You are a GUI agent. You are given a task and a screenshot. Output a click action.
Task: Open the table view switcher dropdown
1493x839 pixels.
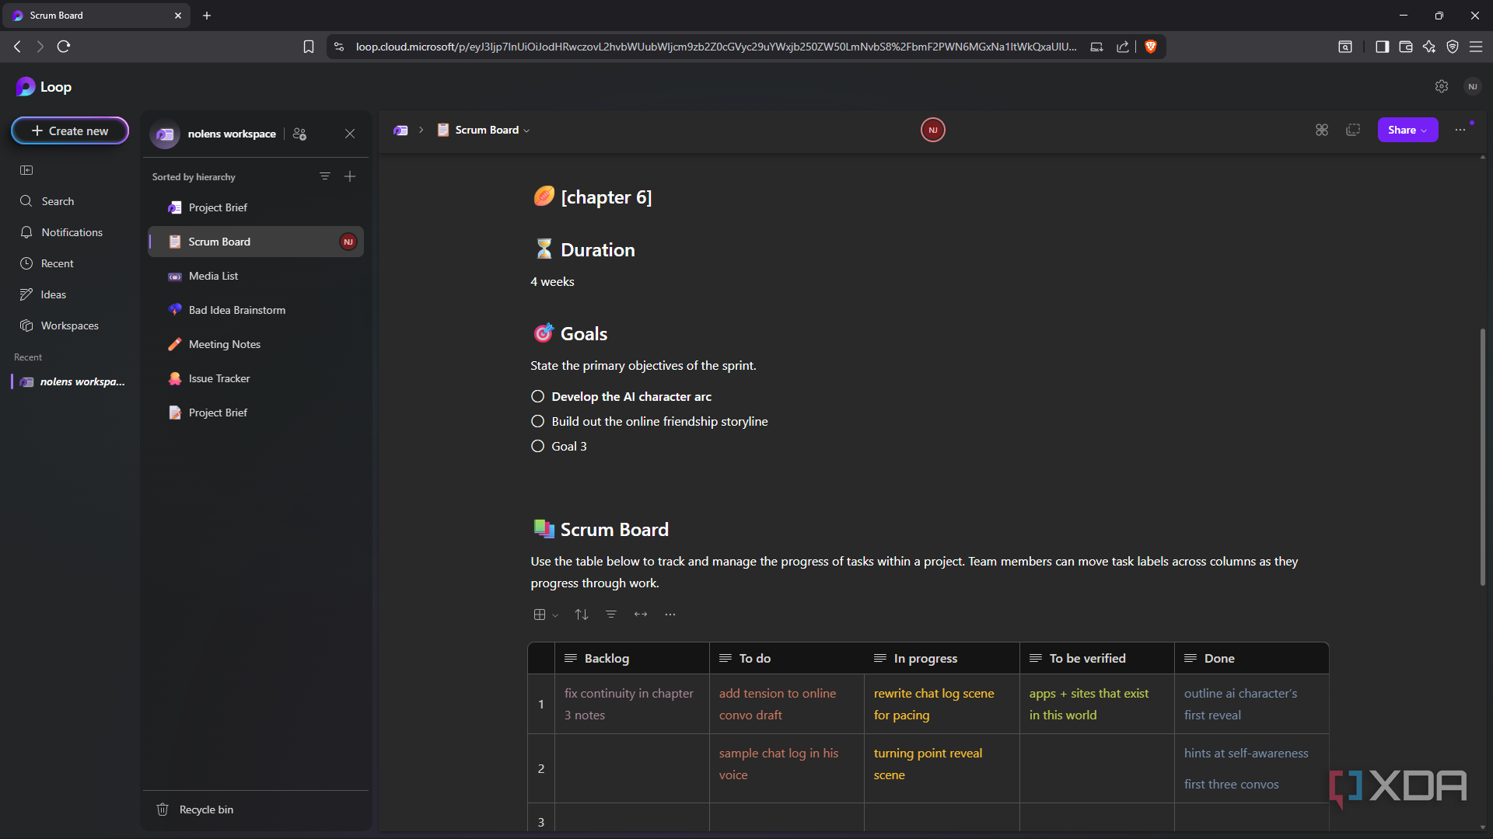(x=546, y=614)
